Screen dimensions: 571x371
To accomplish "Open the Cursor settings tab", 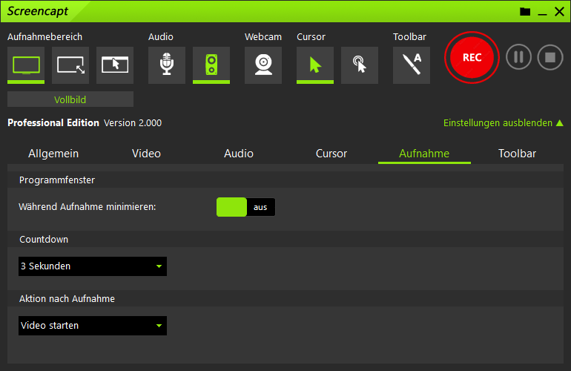I will coord(331,154).
